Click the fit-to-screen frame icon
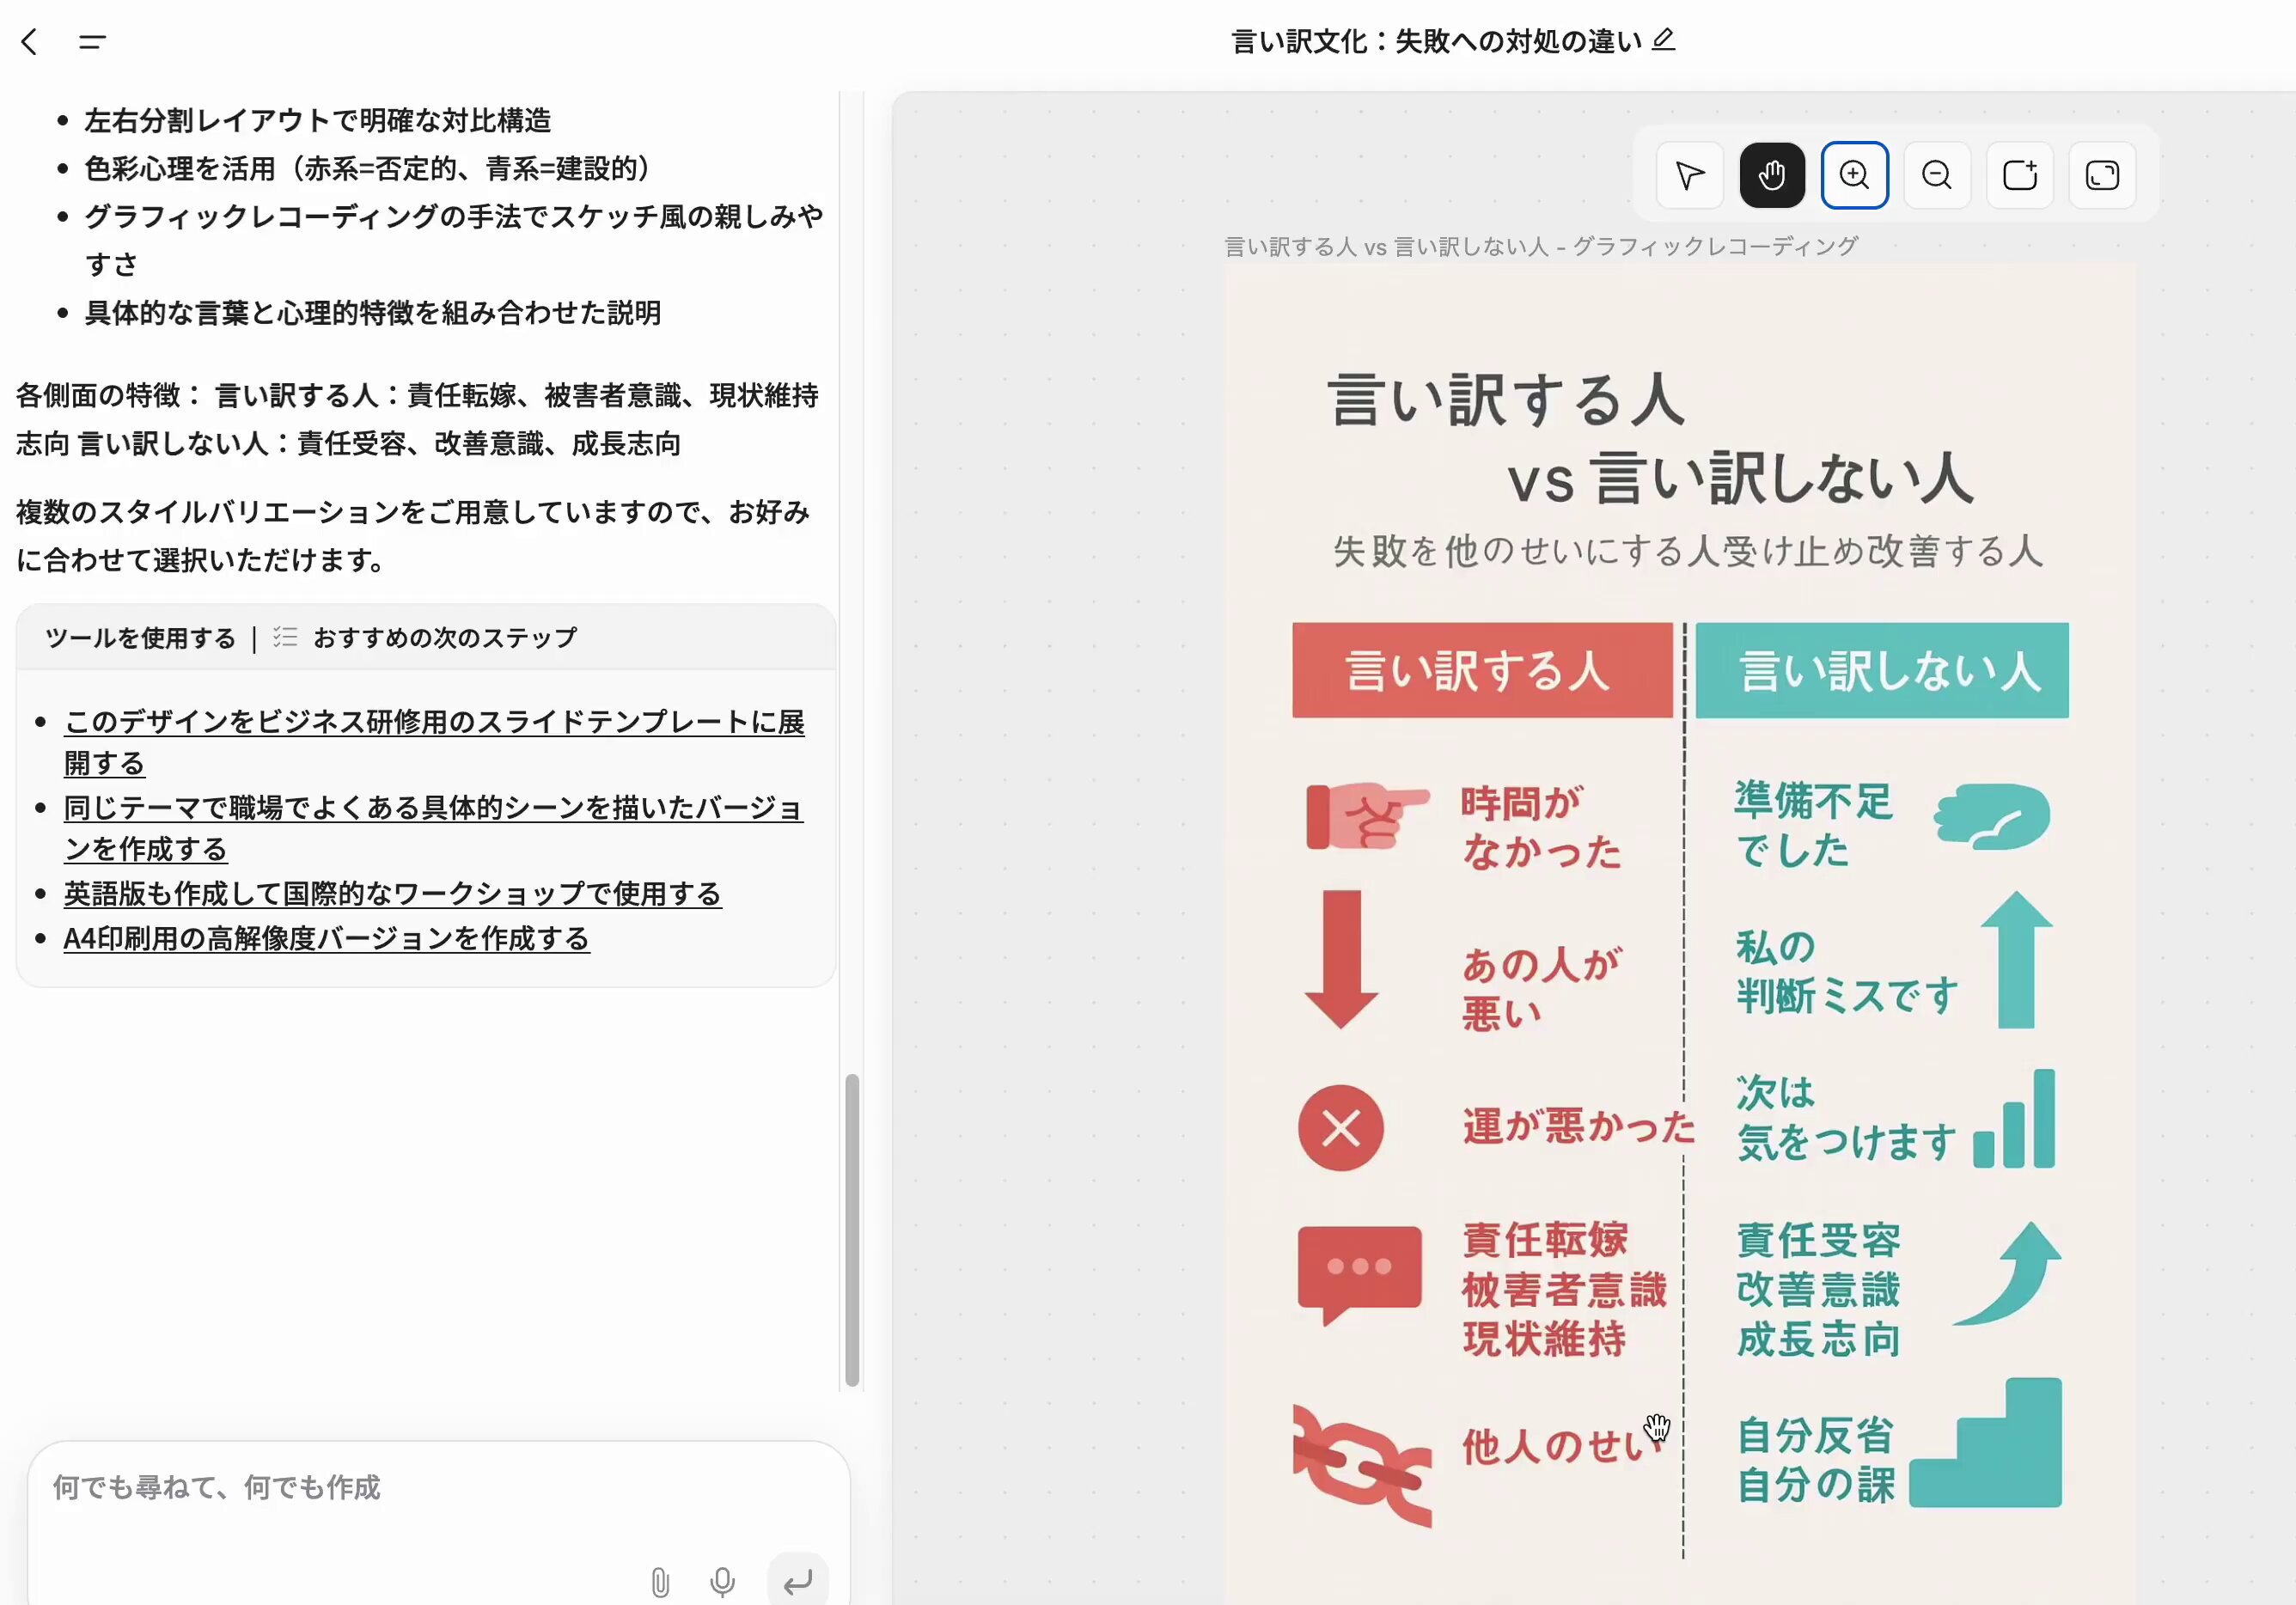 [x=2102, y=176]
